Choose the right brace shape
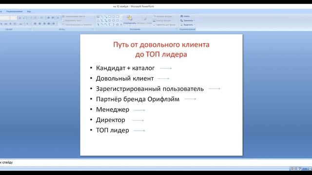The width and height of the screenshot is (312, 175). [114, 24]
